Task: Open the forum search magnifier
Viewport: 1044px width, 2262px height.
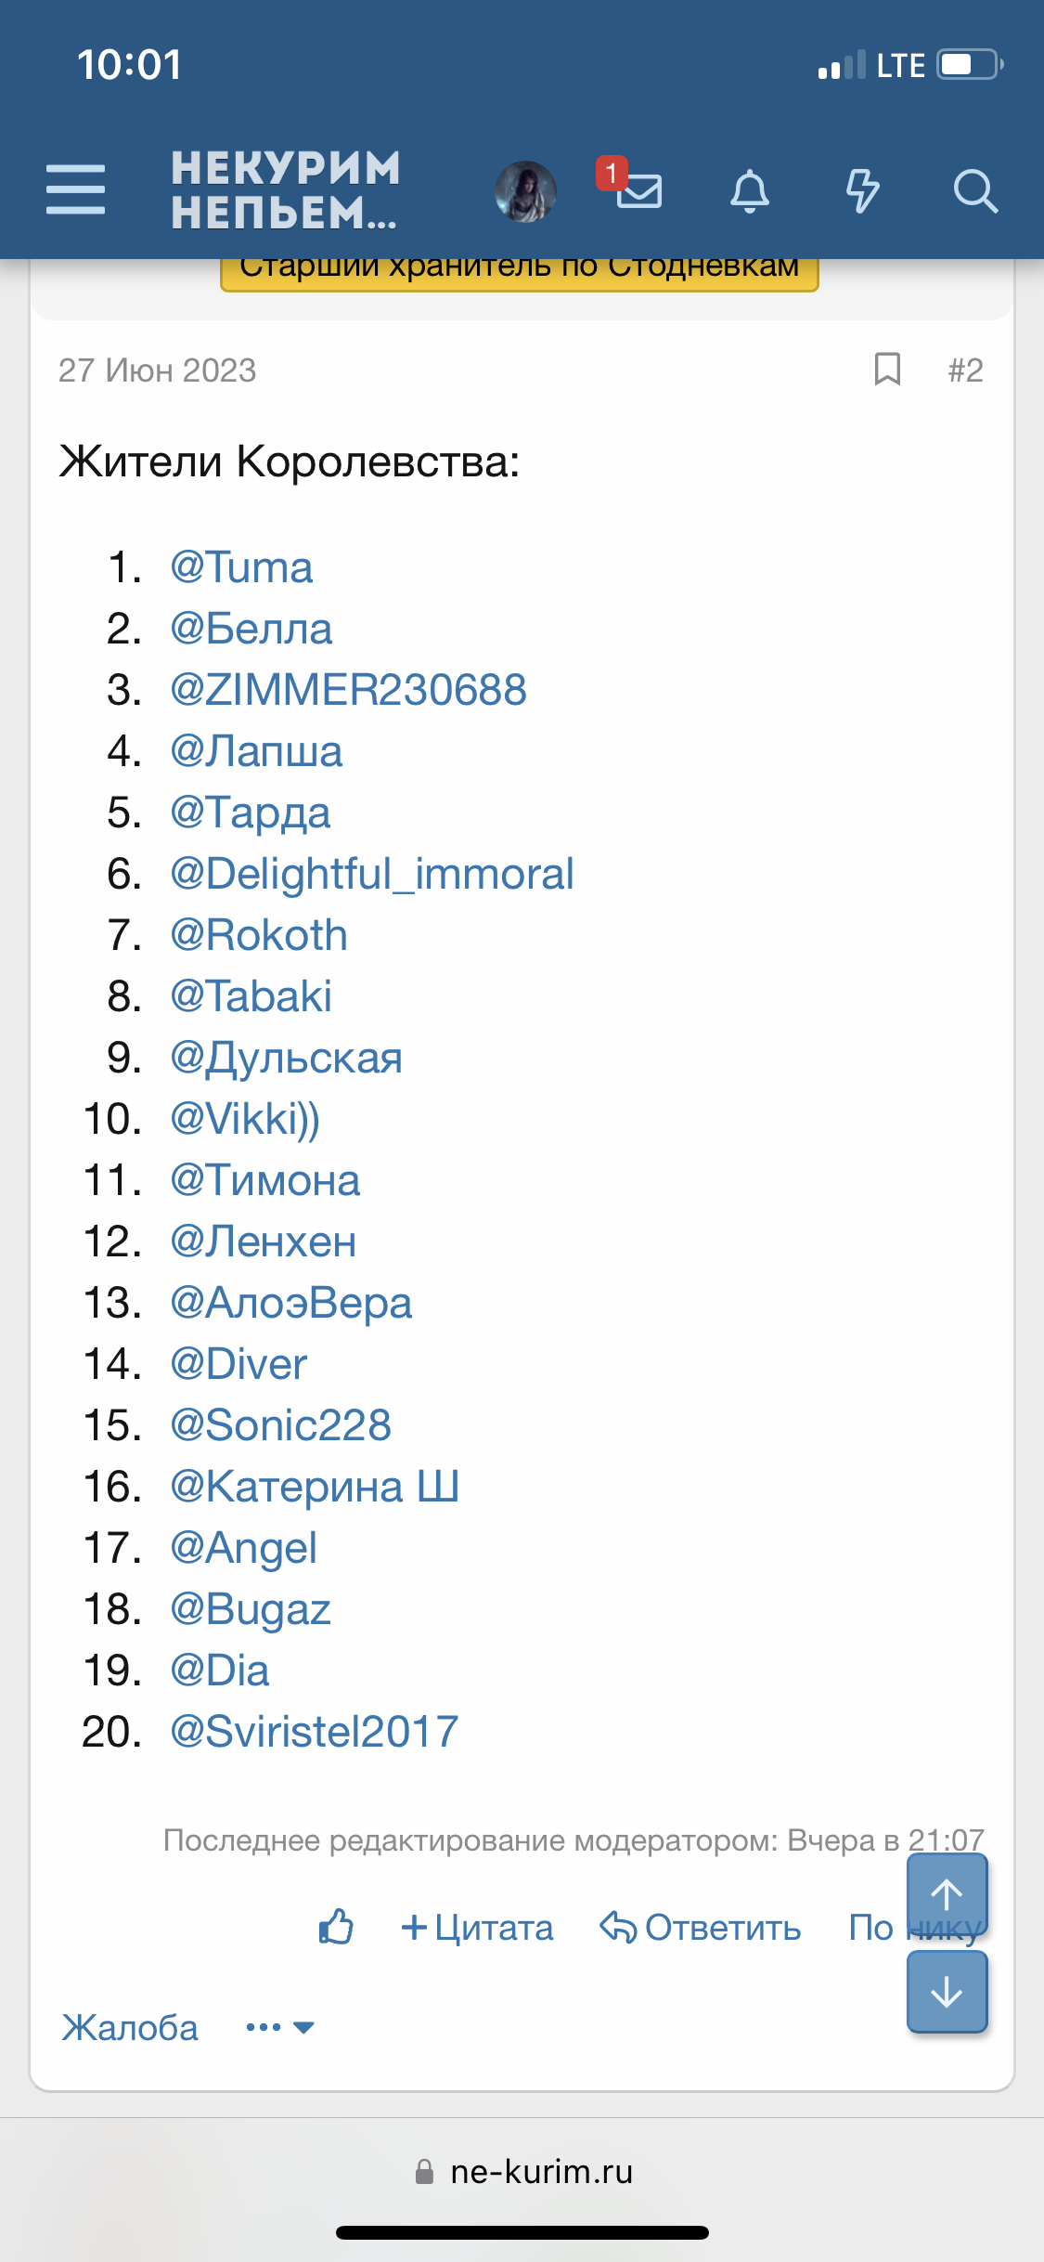Action: pos(974,191)
